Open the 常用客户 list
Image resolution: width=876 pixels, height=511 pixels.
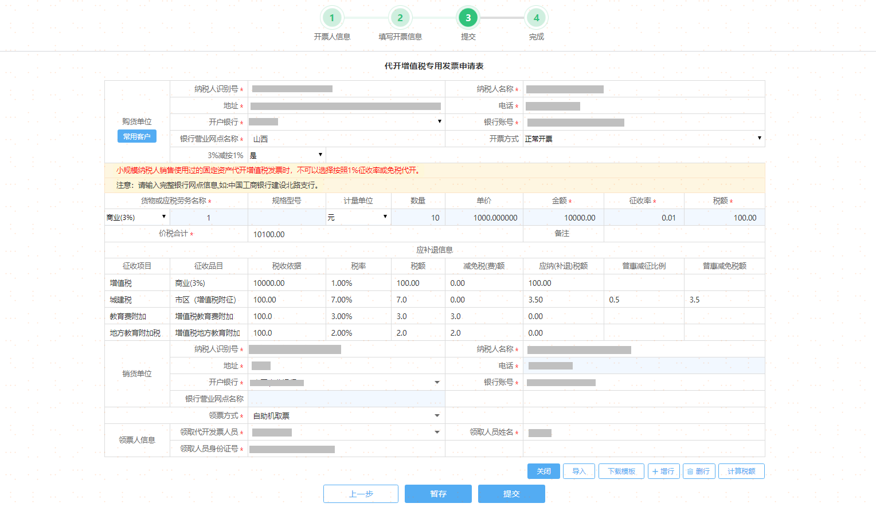point(137,136)
